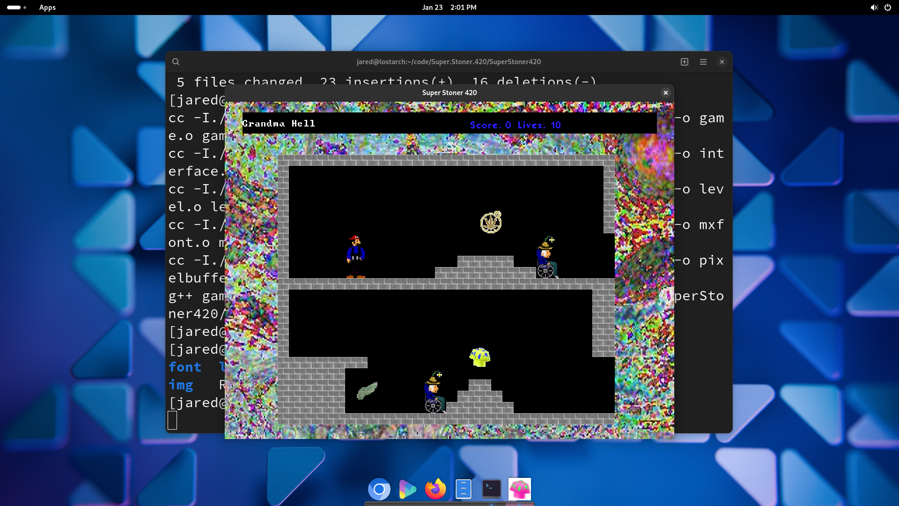Click the wheelchair grandma on the upper floor
The width and height of the screenshot is (899, 506).
coord(547,258)
